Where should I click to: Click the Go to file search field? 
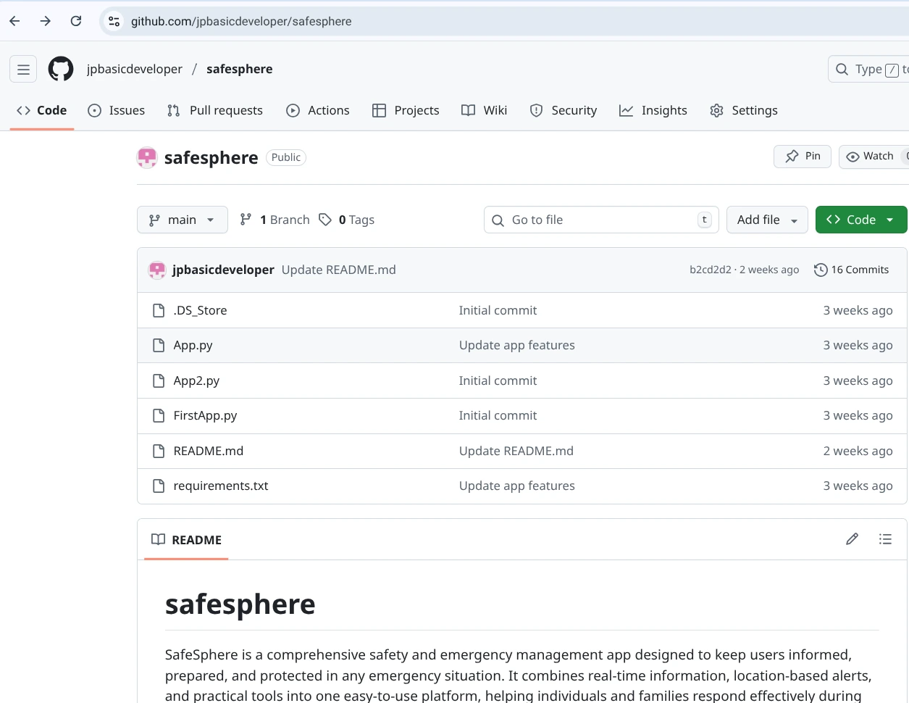[601, 220]
